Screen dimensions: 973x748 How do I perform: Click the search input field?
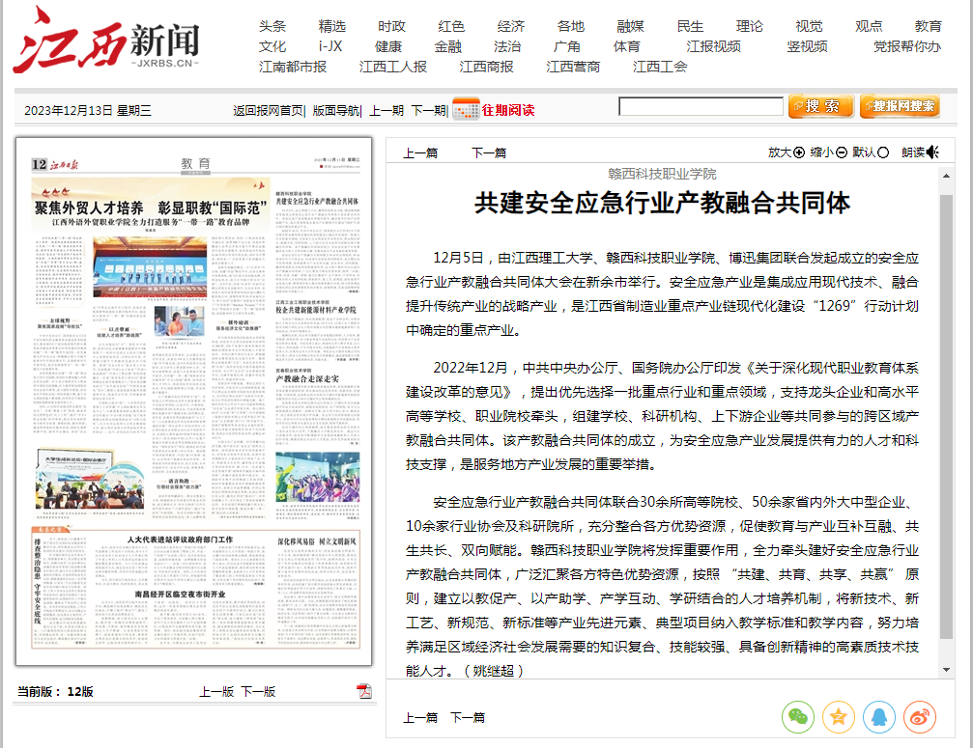tap(701, 106)
